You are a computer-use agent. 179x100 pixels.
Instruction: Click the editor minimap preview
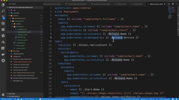[x=172, y=12]
